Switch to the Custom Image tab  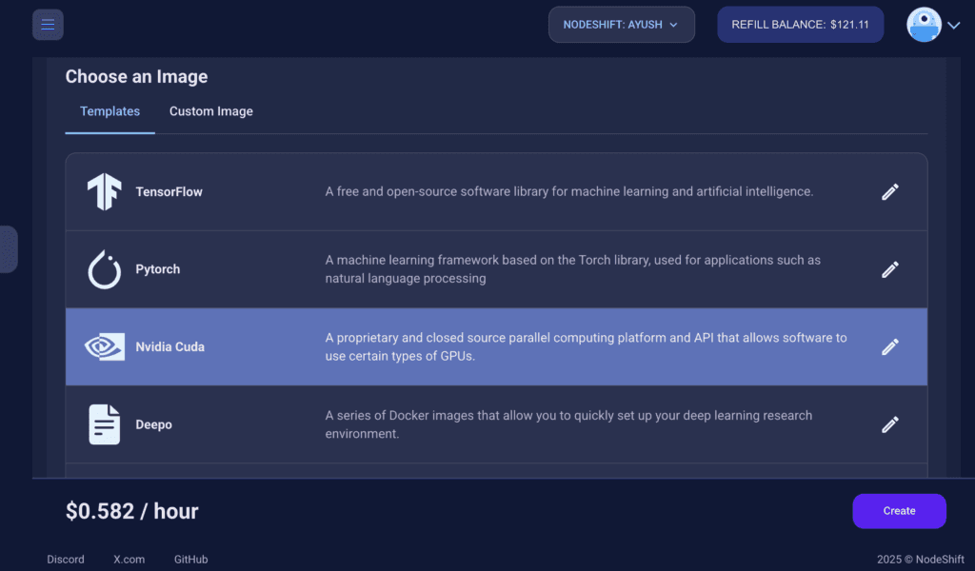point(211,111)
